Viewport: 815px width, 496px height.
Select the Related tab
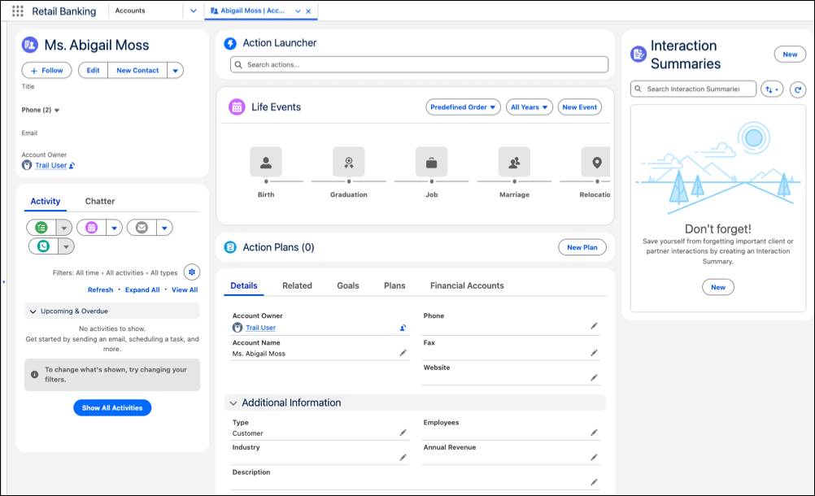pos(298,285)
